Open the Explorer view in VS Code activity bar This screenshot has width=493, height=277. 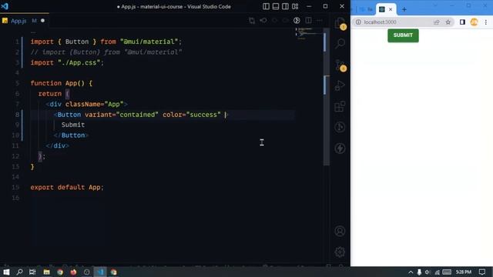click(x=340, y=22)
